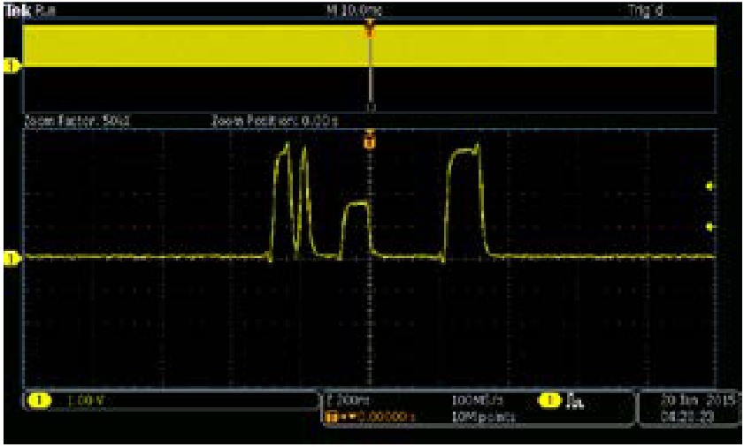
Task: Click orange trigger position marker in zoom window
Action: tap(370, 140)
